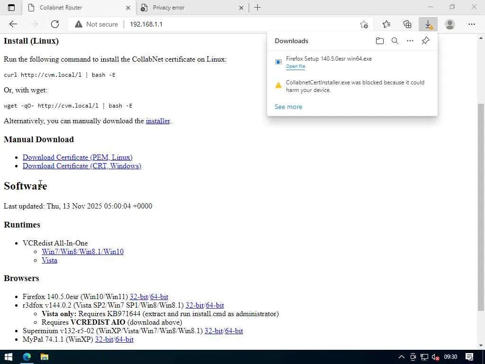485x364 pixels.
Task: Click the Edge icon in taskbar
Action: pos(27,357)
